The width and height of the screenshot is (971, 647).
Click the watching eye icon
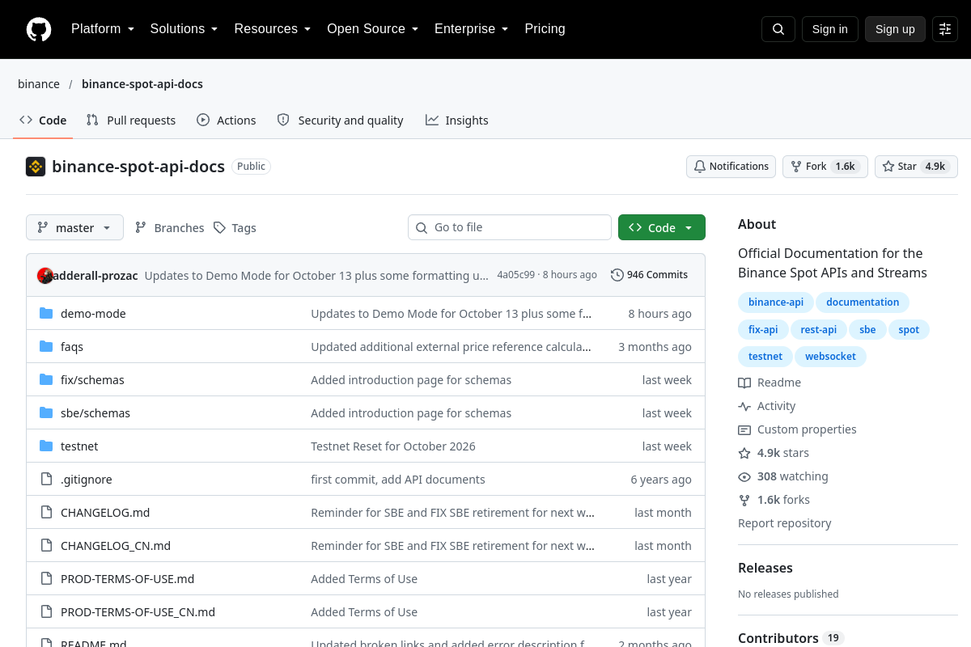coord(744,476)
